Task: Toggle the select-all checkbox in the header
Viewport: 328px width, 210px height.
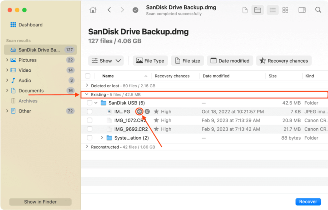Action: click(x=88, y=76)
